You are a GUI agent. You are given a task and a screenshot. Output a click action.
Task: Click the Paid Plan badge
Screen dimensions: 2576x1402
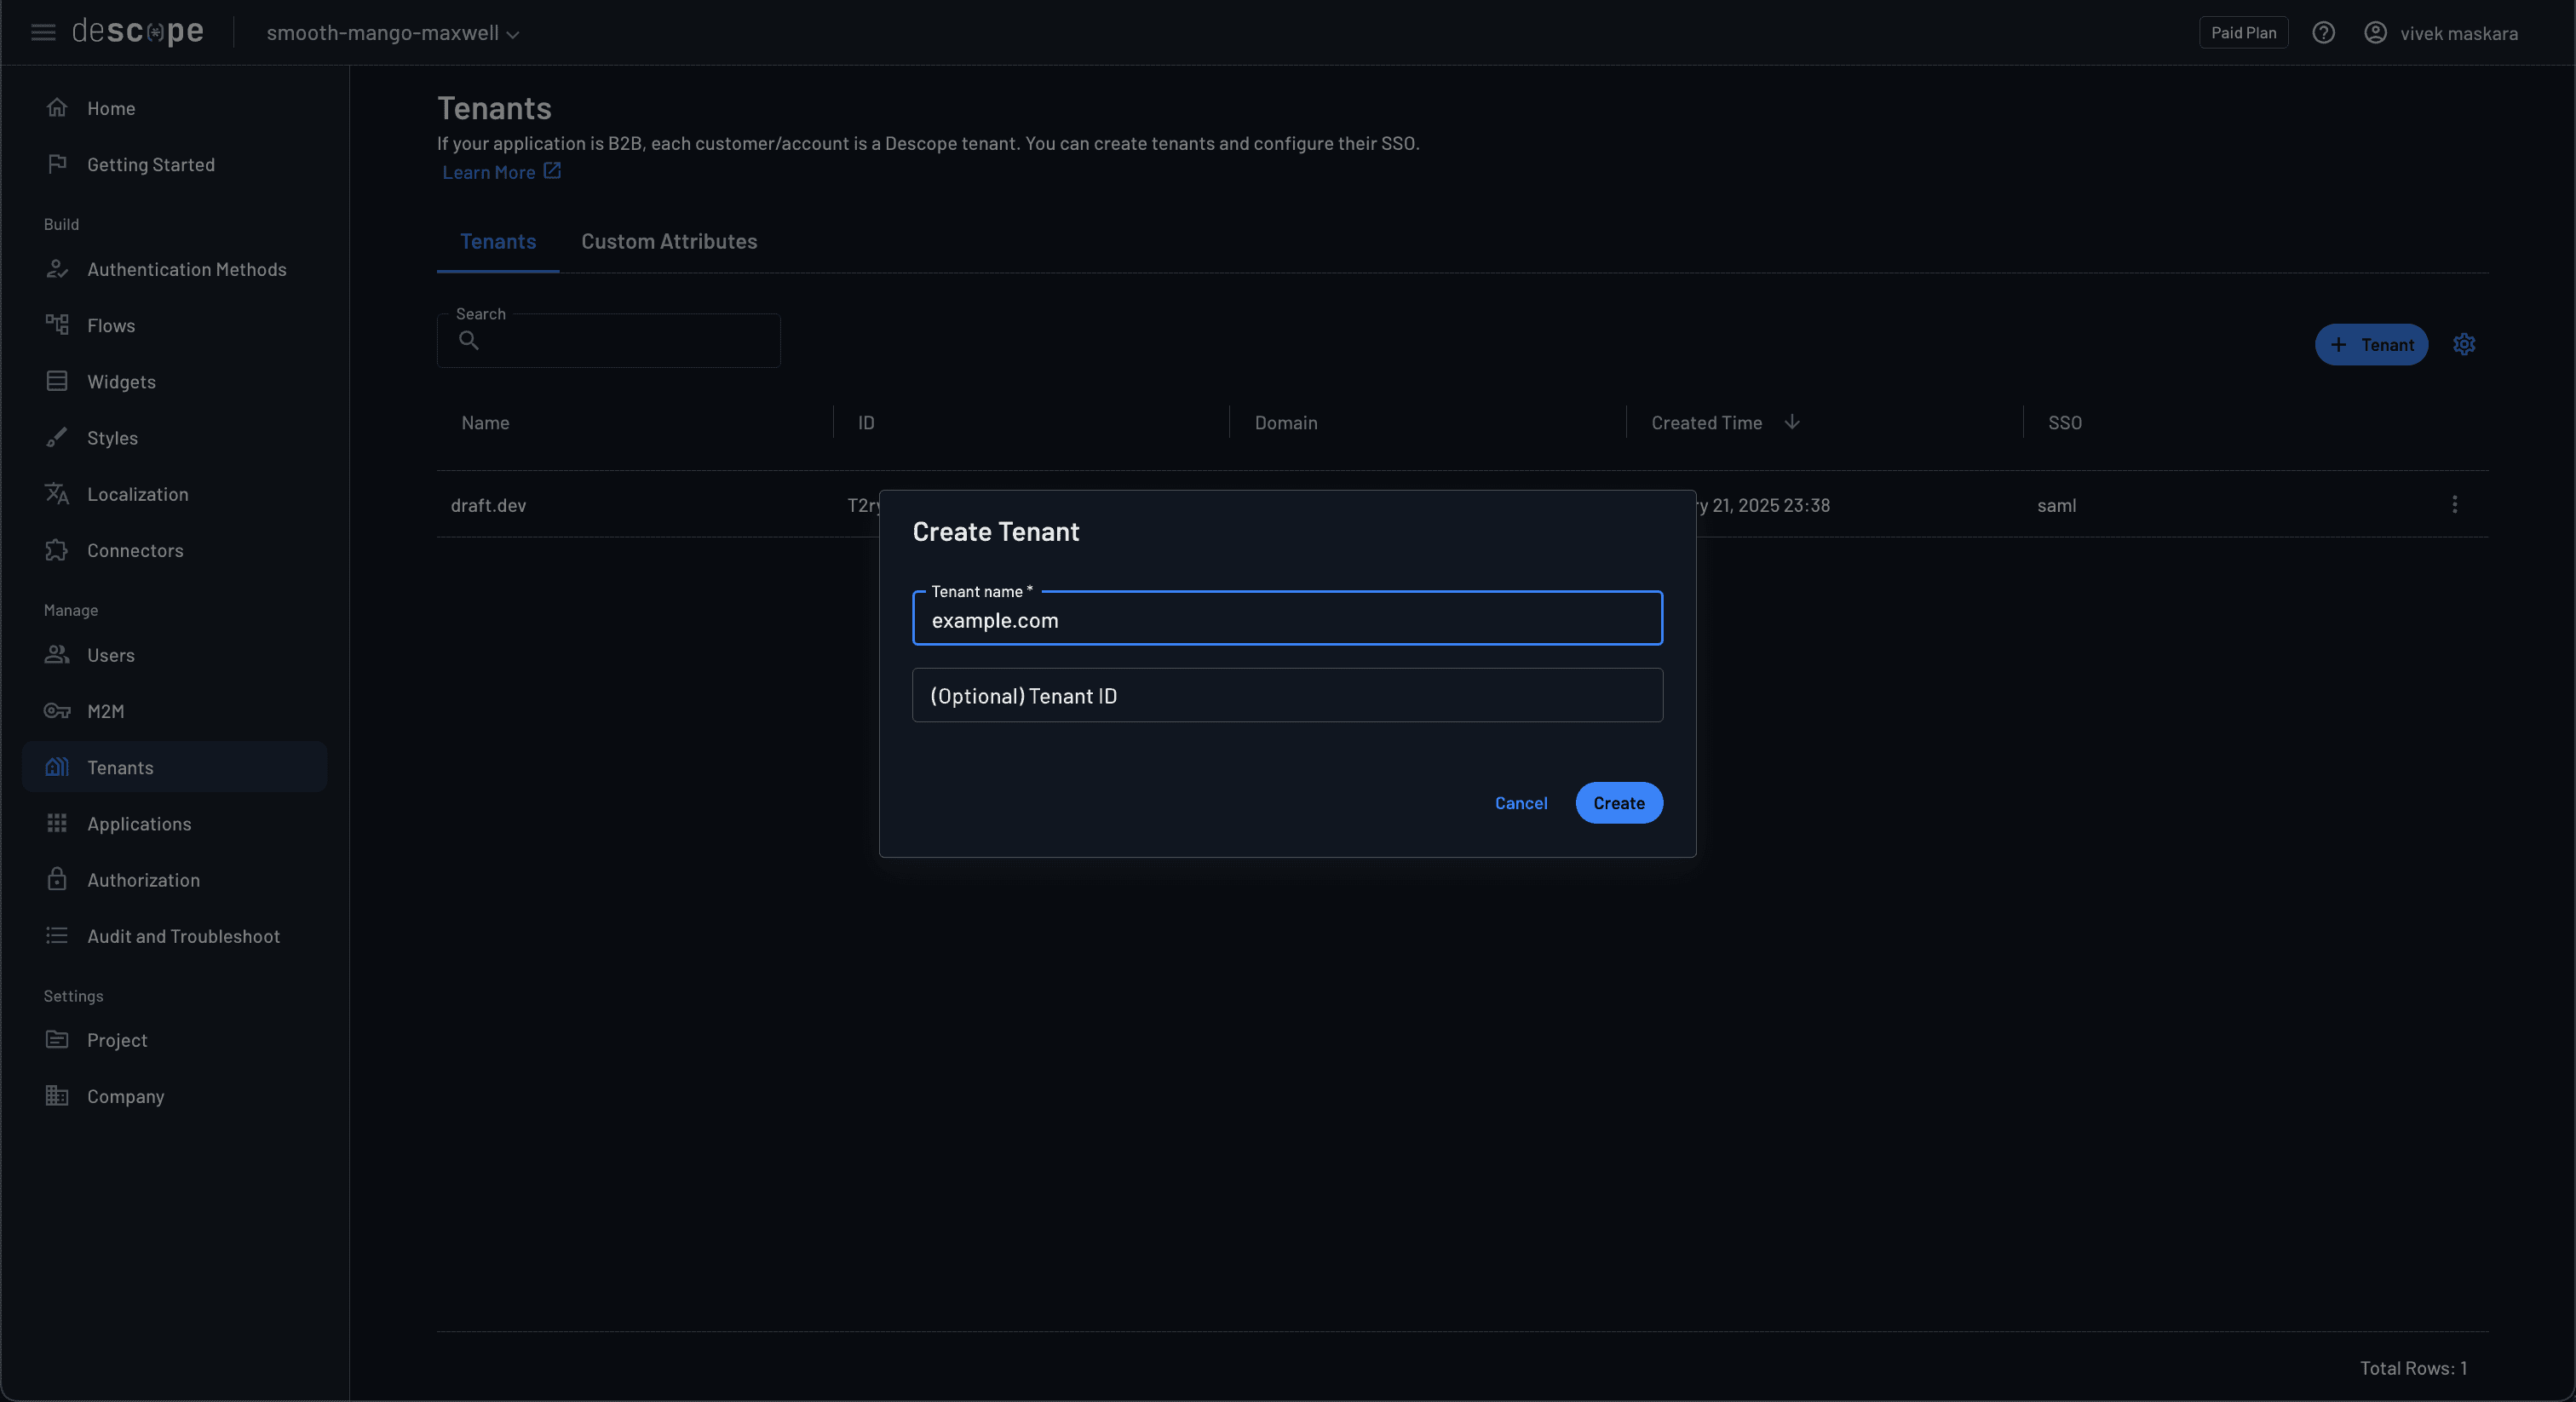coord(2243,33)
